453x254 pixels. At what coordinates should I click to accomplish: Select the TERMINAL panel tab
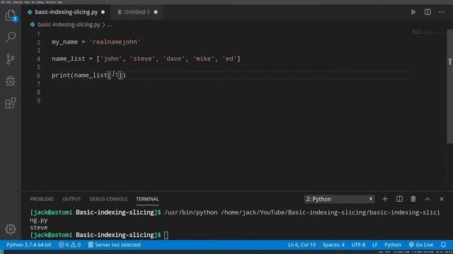coord(147,199)
